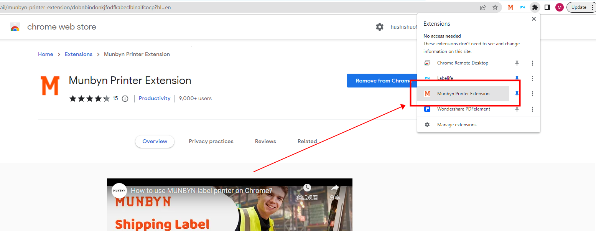Click the video title link

202,191
